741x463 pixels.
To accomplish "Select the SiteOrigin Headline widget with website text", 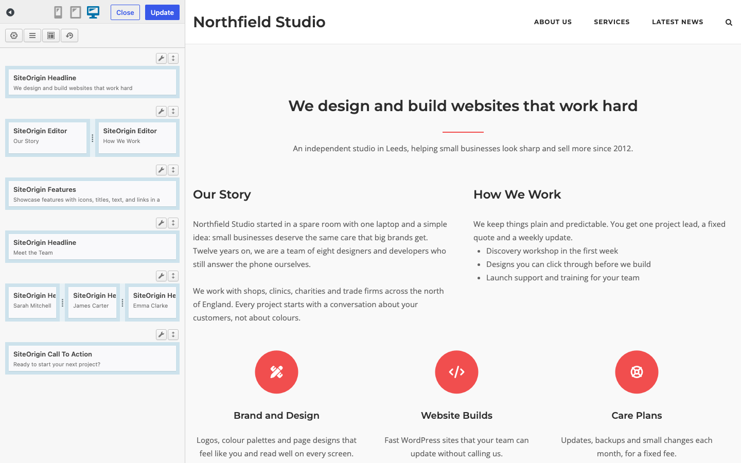I will [92, 82].
